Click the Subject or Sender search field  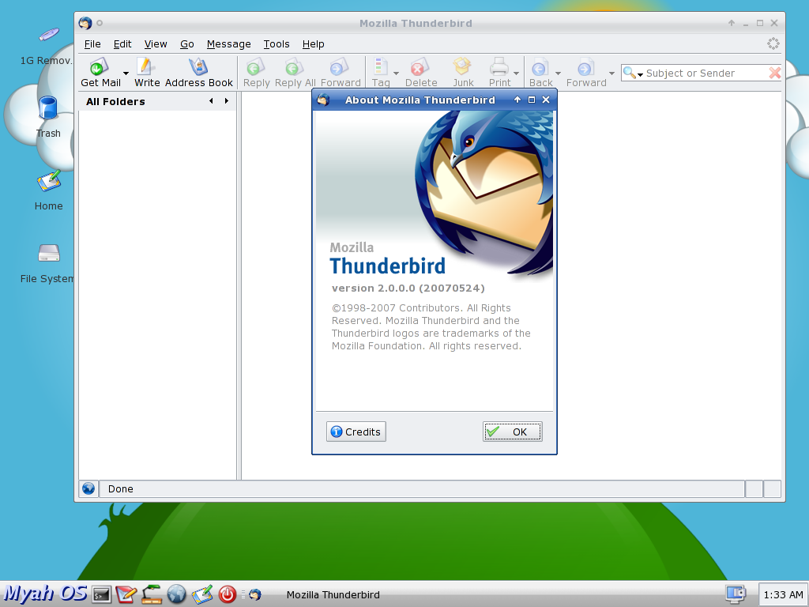click(706, 74)
